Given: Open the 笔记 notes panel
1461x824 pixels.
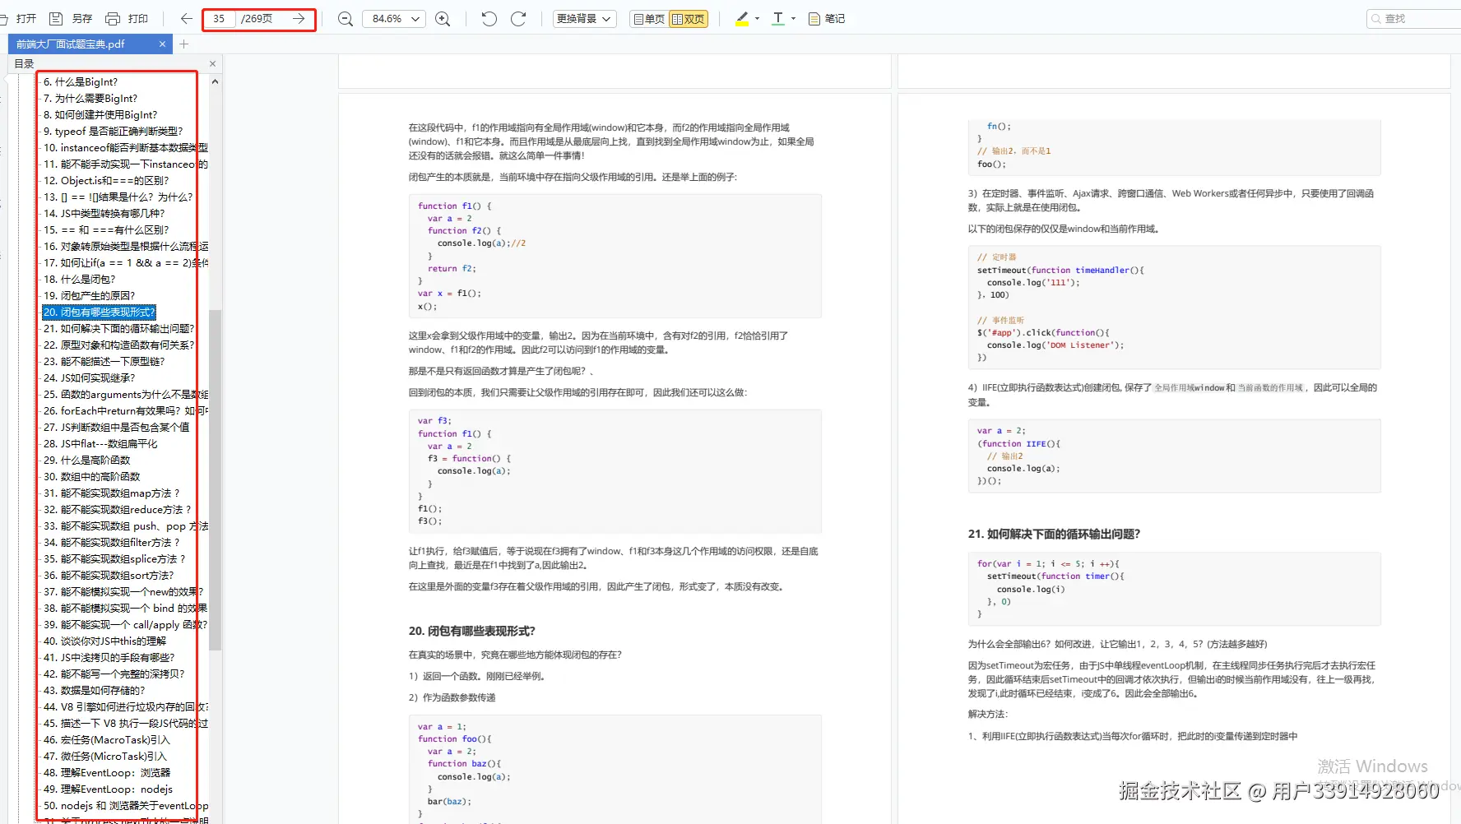Looking at the screenshot, I should point(827,18).
